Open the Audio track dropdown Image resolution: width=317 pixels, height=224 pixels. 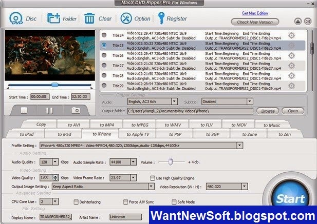click(x=174, y=101)
